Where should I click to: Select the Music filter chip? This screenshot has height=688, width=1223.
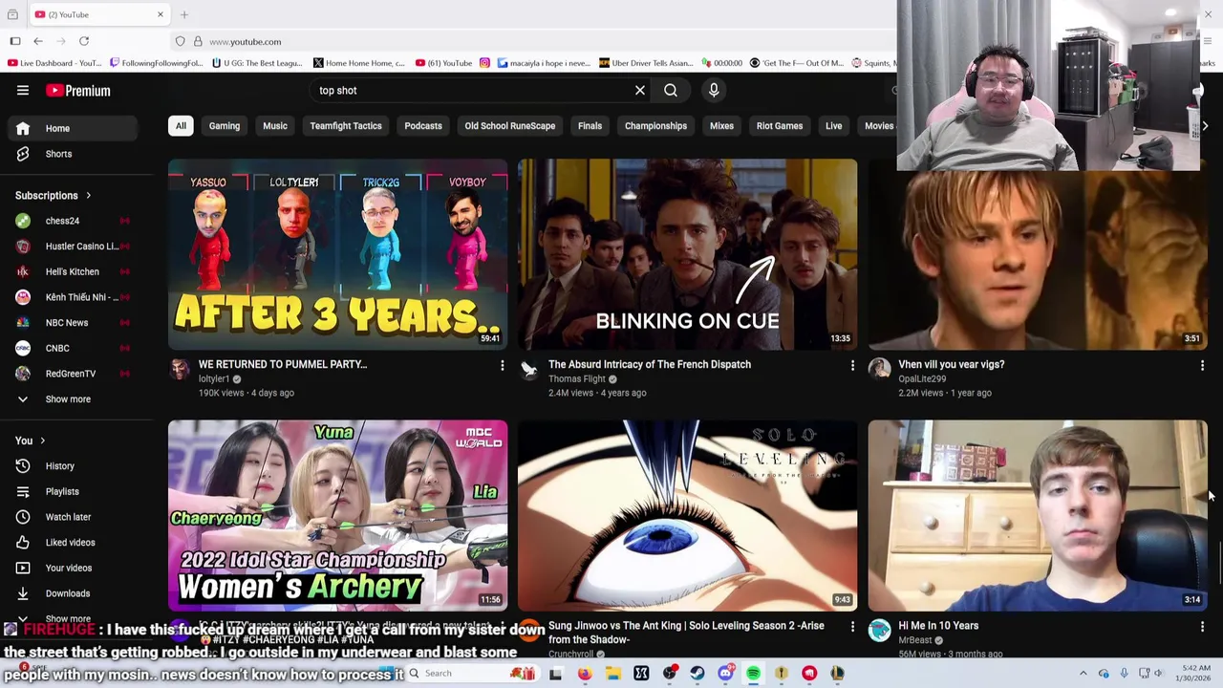coord(275,126)
